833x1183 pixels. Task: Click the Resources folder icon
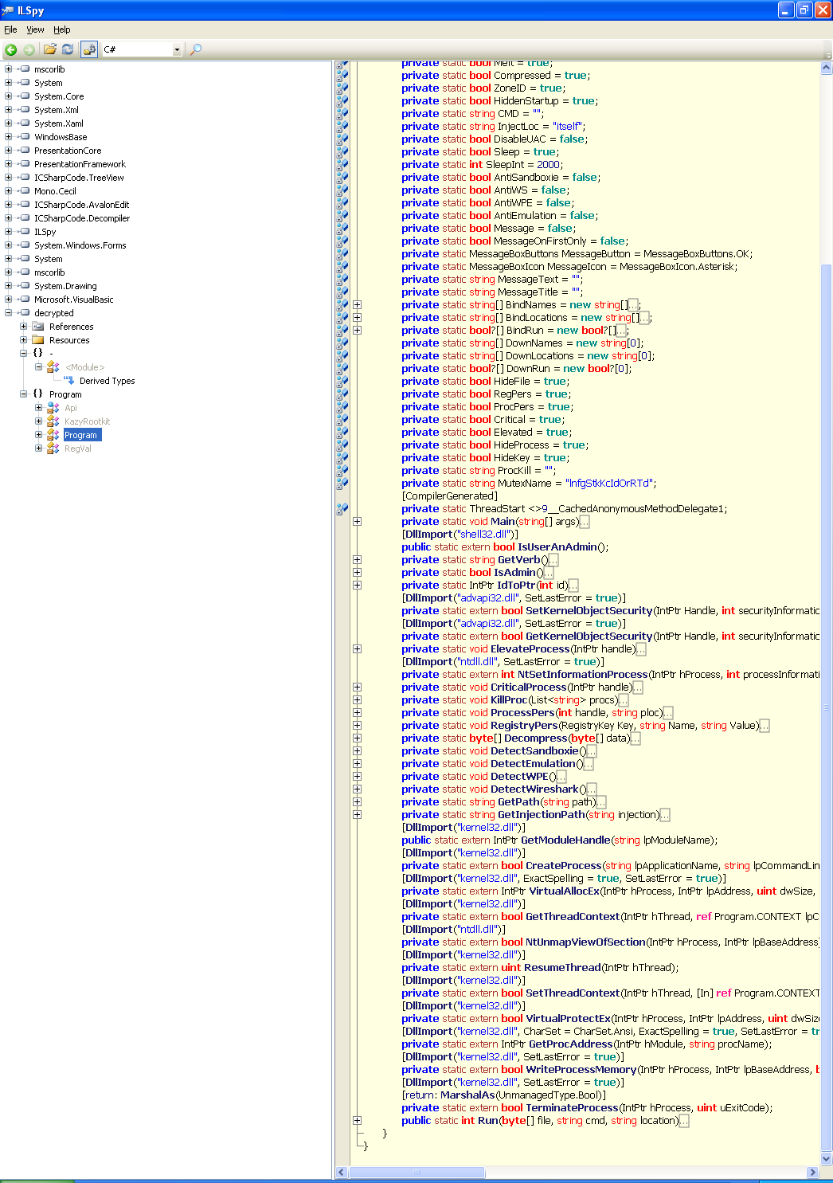(x=37, y=340)
